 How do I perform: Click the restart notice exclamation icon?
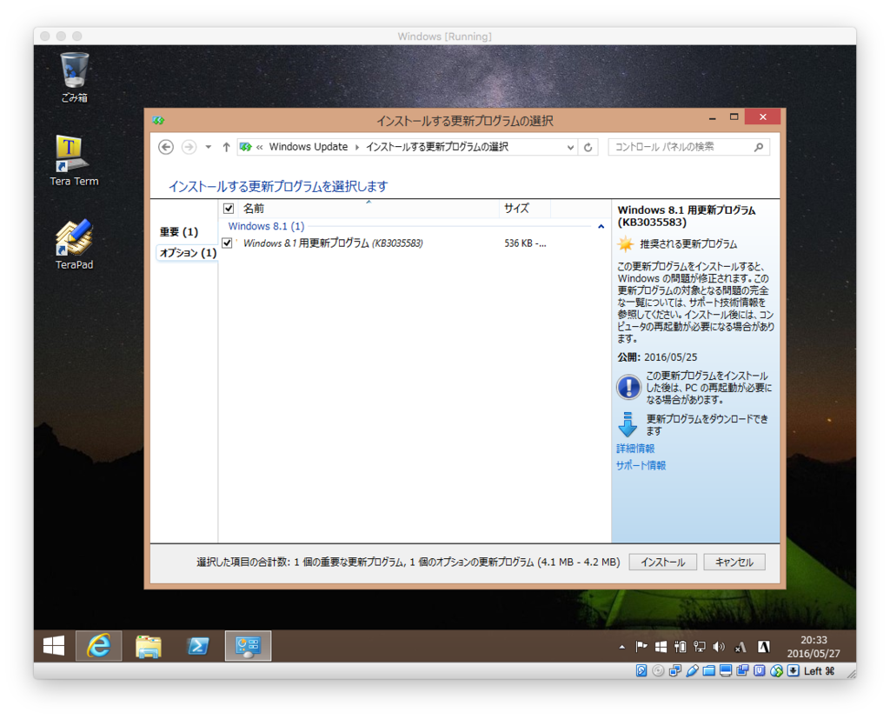[x=628, y=388]
